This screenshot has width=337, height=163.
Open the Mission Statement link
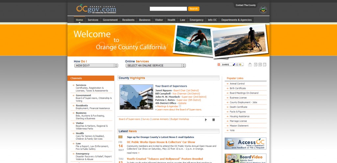239,126
